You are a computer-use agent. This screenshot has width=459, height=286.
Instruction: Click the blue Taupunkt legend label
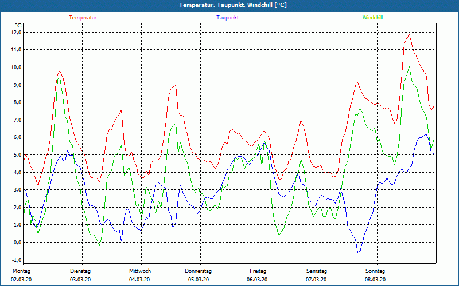227,18
